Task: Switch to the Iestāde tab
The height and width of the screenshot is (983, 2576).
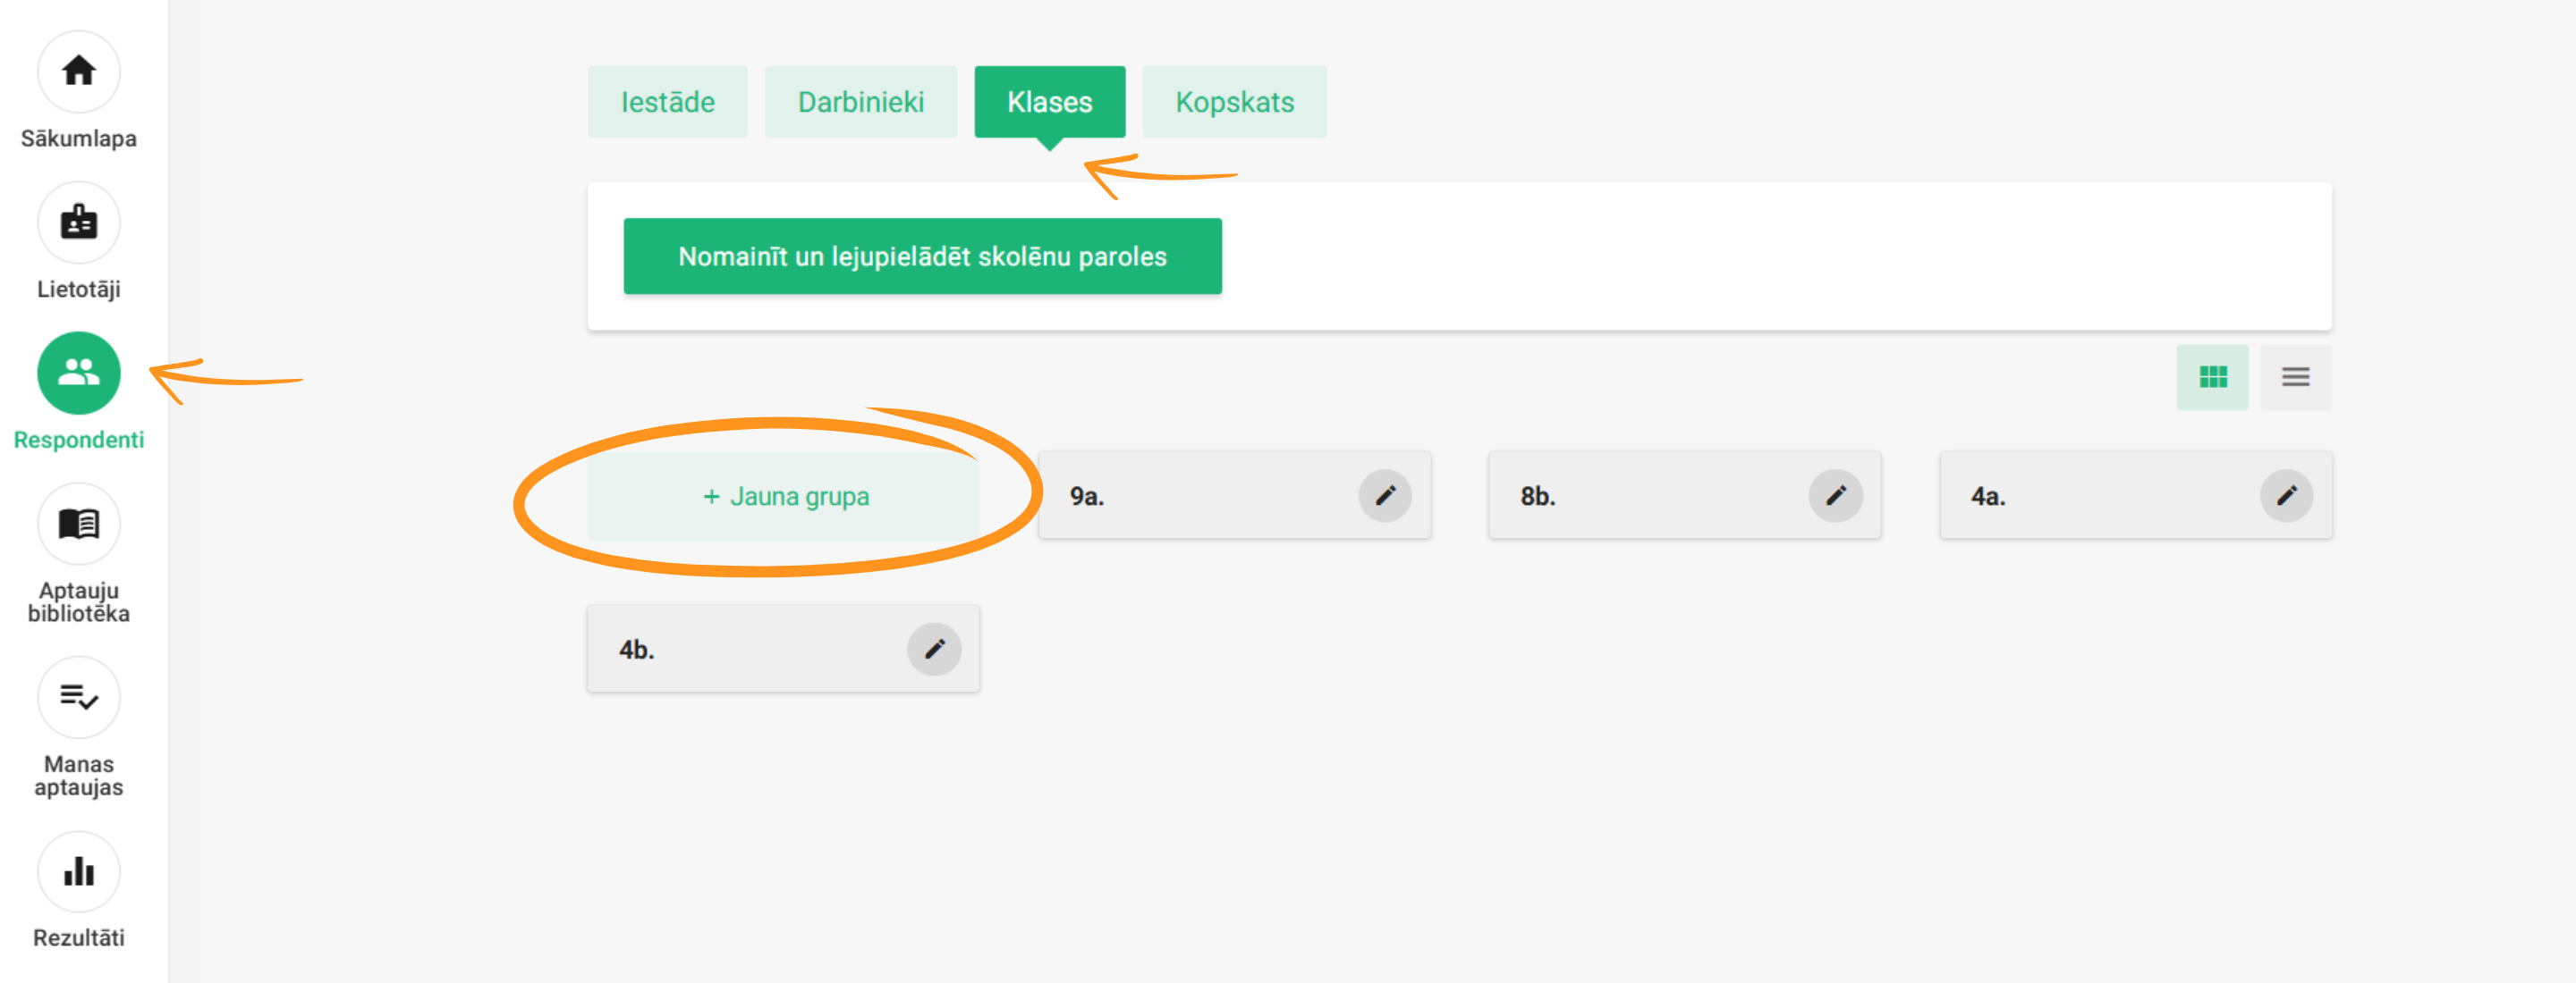Action: pyautogui.click(x=667, y=102)
